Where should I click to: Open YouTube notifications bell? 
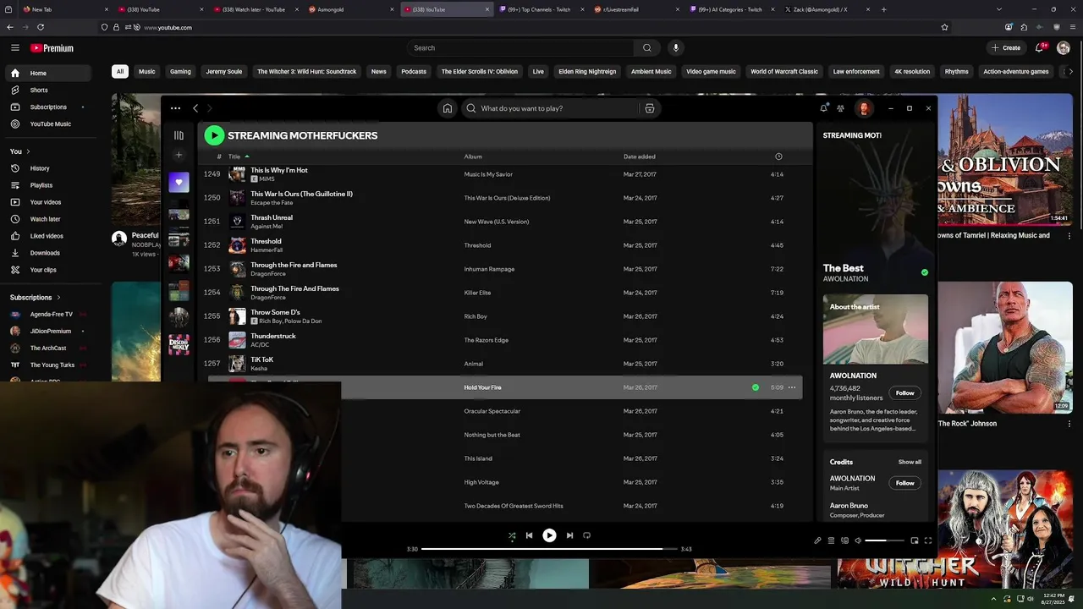coord(1041,48)
